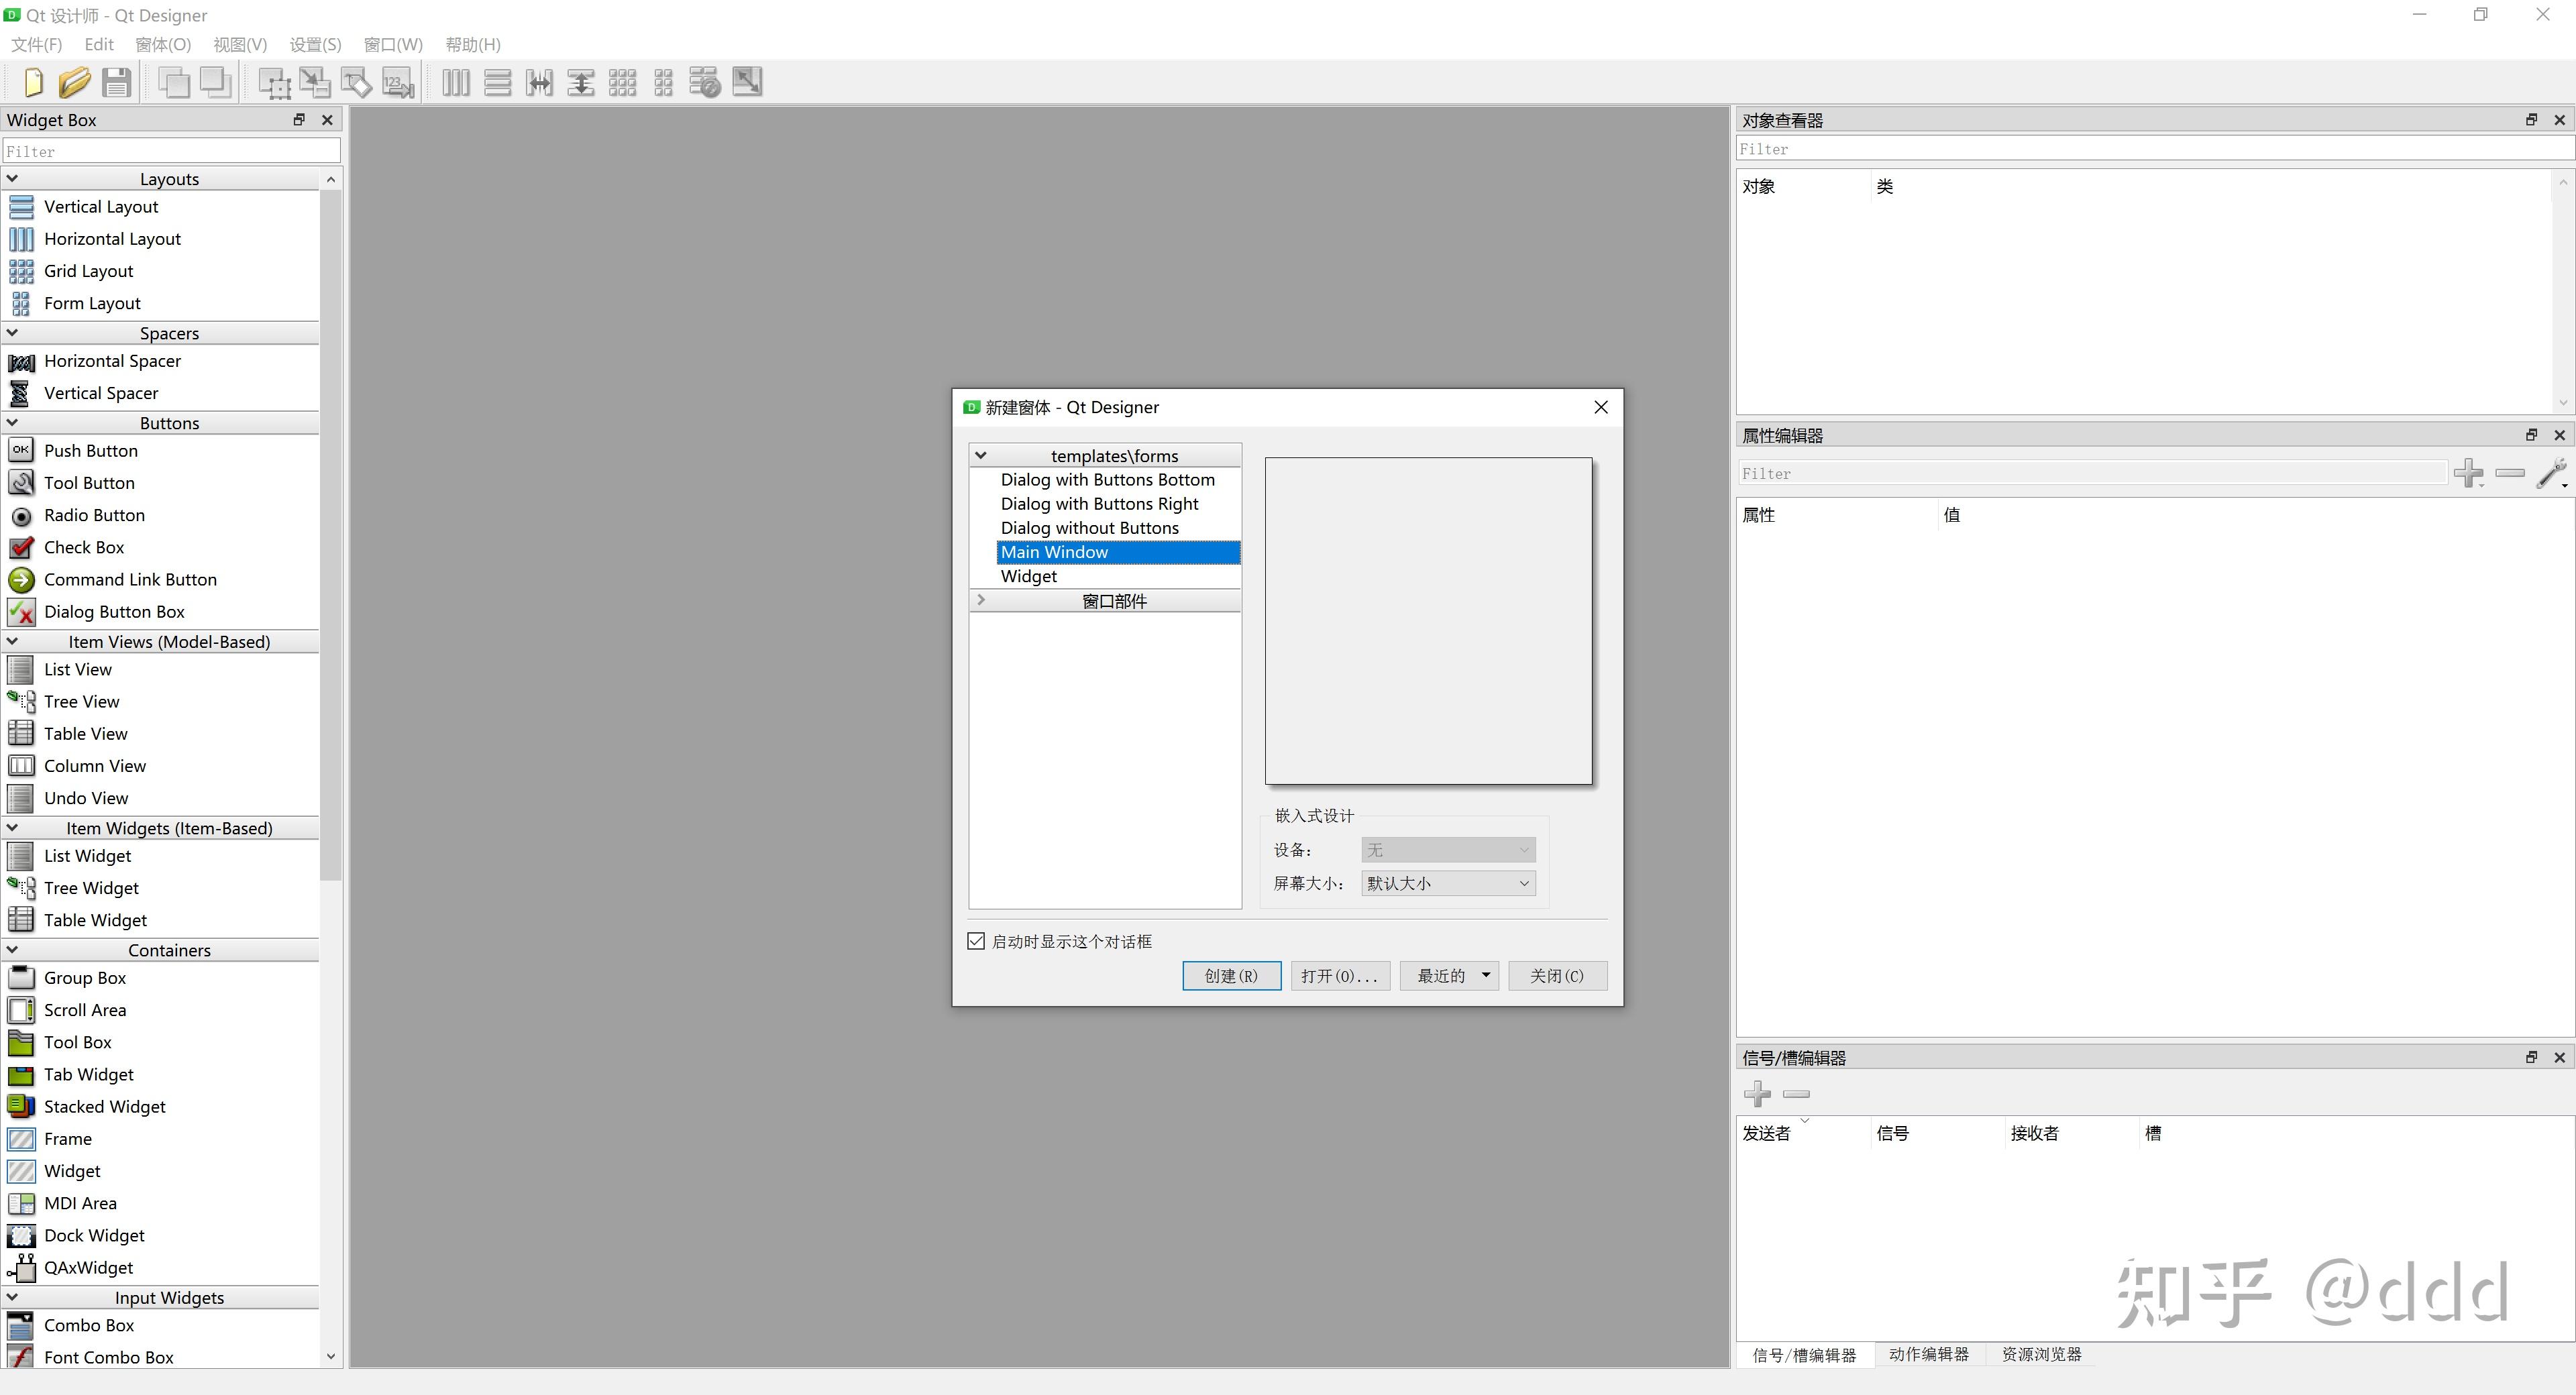Screen dimensions: 2576x1395
Task: Click the Adjust Size toolbar icon
Action: (747, 82)
